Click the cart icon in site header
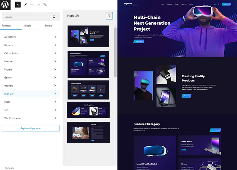Viewport: 237px width, 170px height. click(x=218, y=4)
